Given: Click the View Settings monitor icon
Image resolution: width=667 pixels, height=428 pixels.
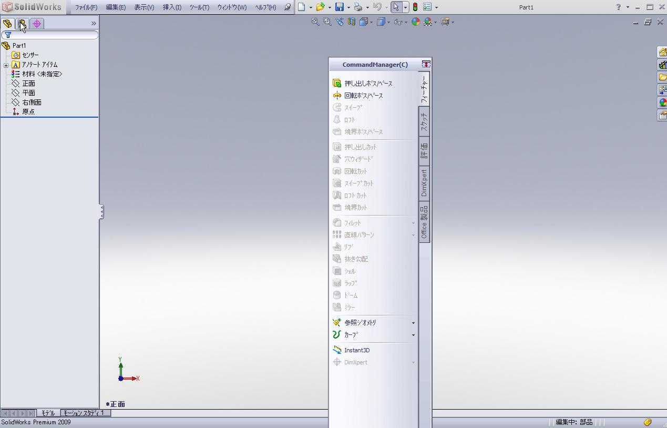Looking at the screenshot, I should click(445, 22).
